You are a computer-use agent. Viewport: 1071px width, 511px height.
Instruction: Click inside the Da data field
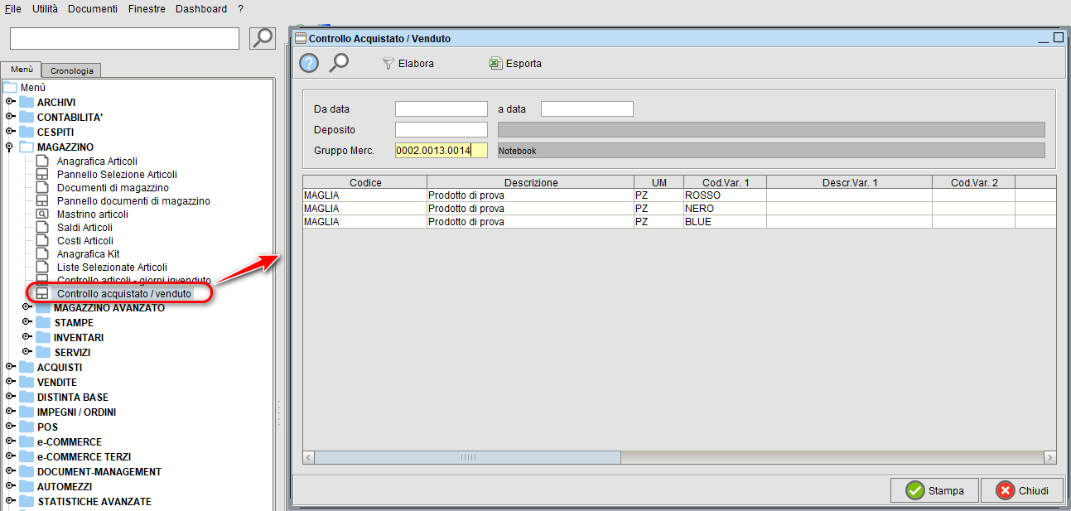point(441,108)
